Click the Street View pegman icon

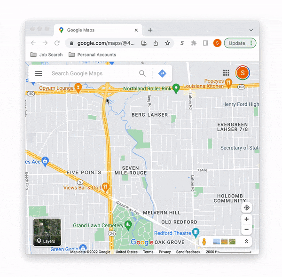tap(204, 242)
